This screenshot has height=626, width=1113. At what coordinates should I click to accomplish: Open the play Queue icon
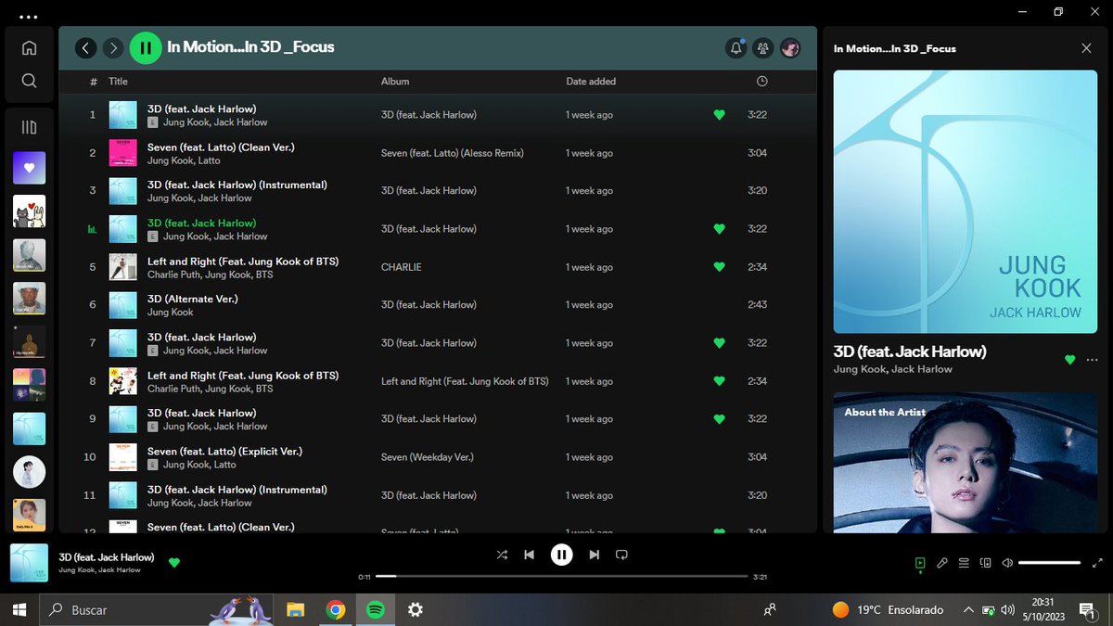(x=964, y=562)
